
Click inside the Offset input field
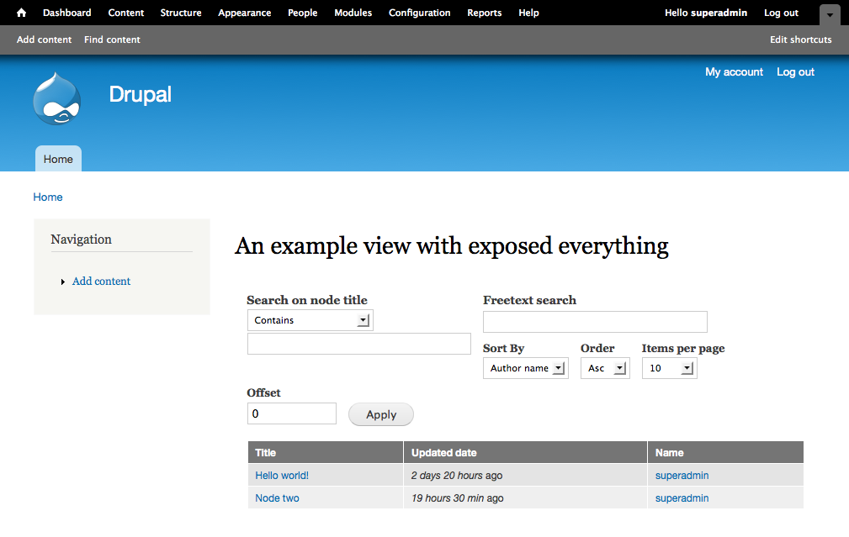point(291,413)
